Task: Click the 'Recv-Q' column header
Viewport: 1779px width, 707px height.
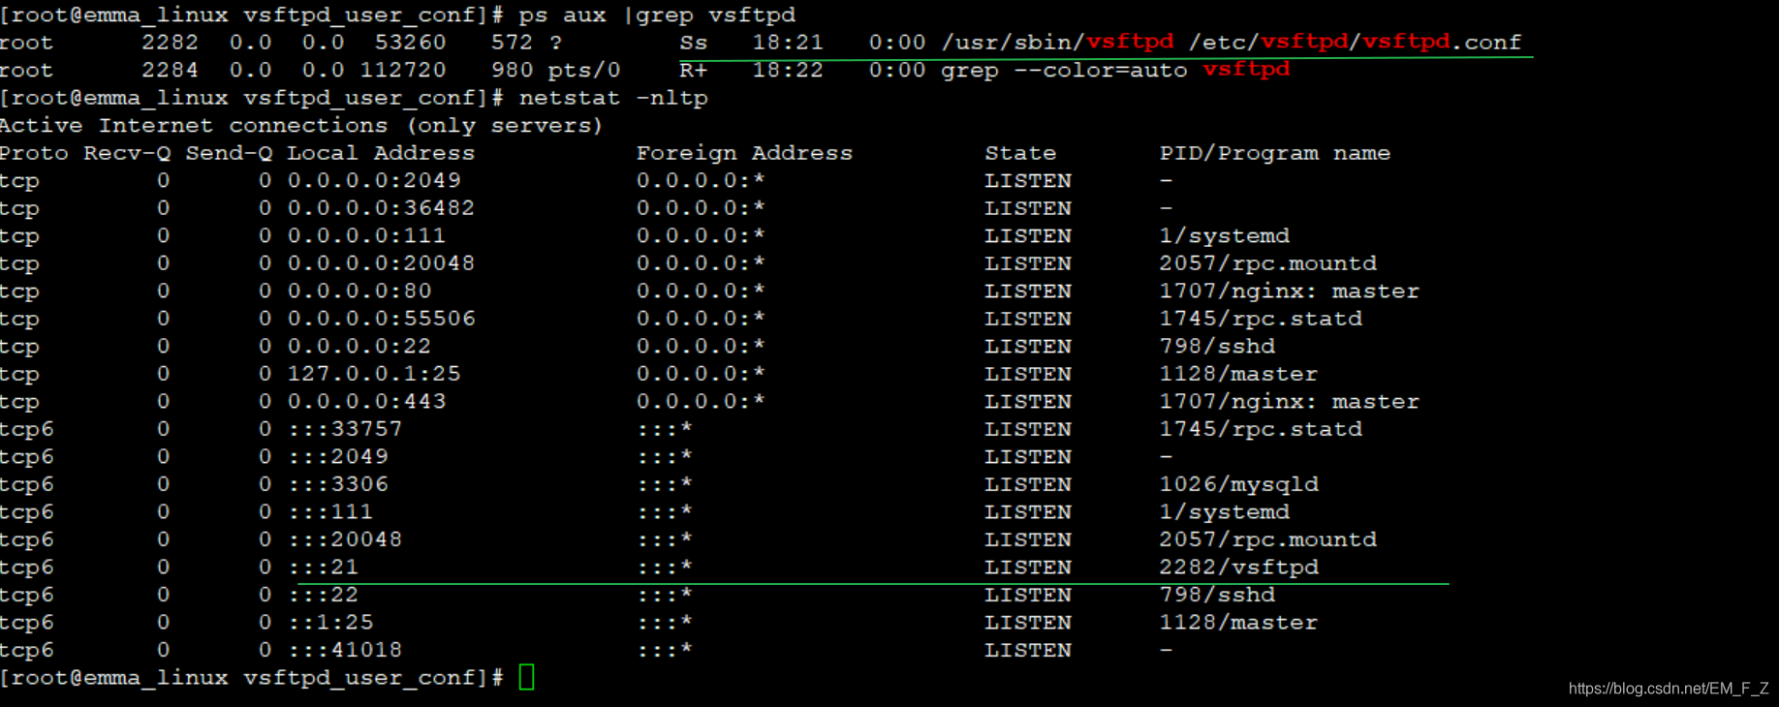Action: 127,153
